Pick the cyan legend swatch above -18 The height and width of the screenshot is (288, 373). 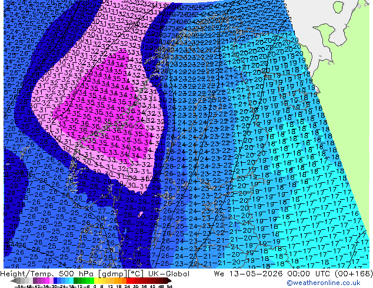(x=71, y=280)
